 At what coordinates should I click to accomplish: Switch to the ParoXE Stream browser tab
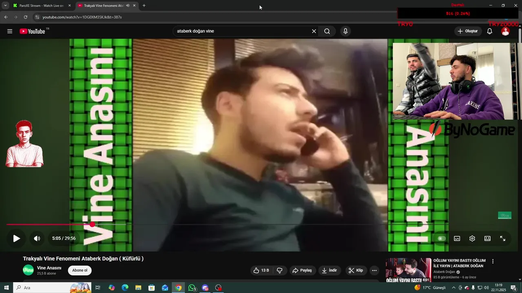pos(42,6)
